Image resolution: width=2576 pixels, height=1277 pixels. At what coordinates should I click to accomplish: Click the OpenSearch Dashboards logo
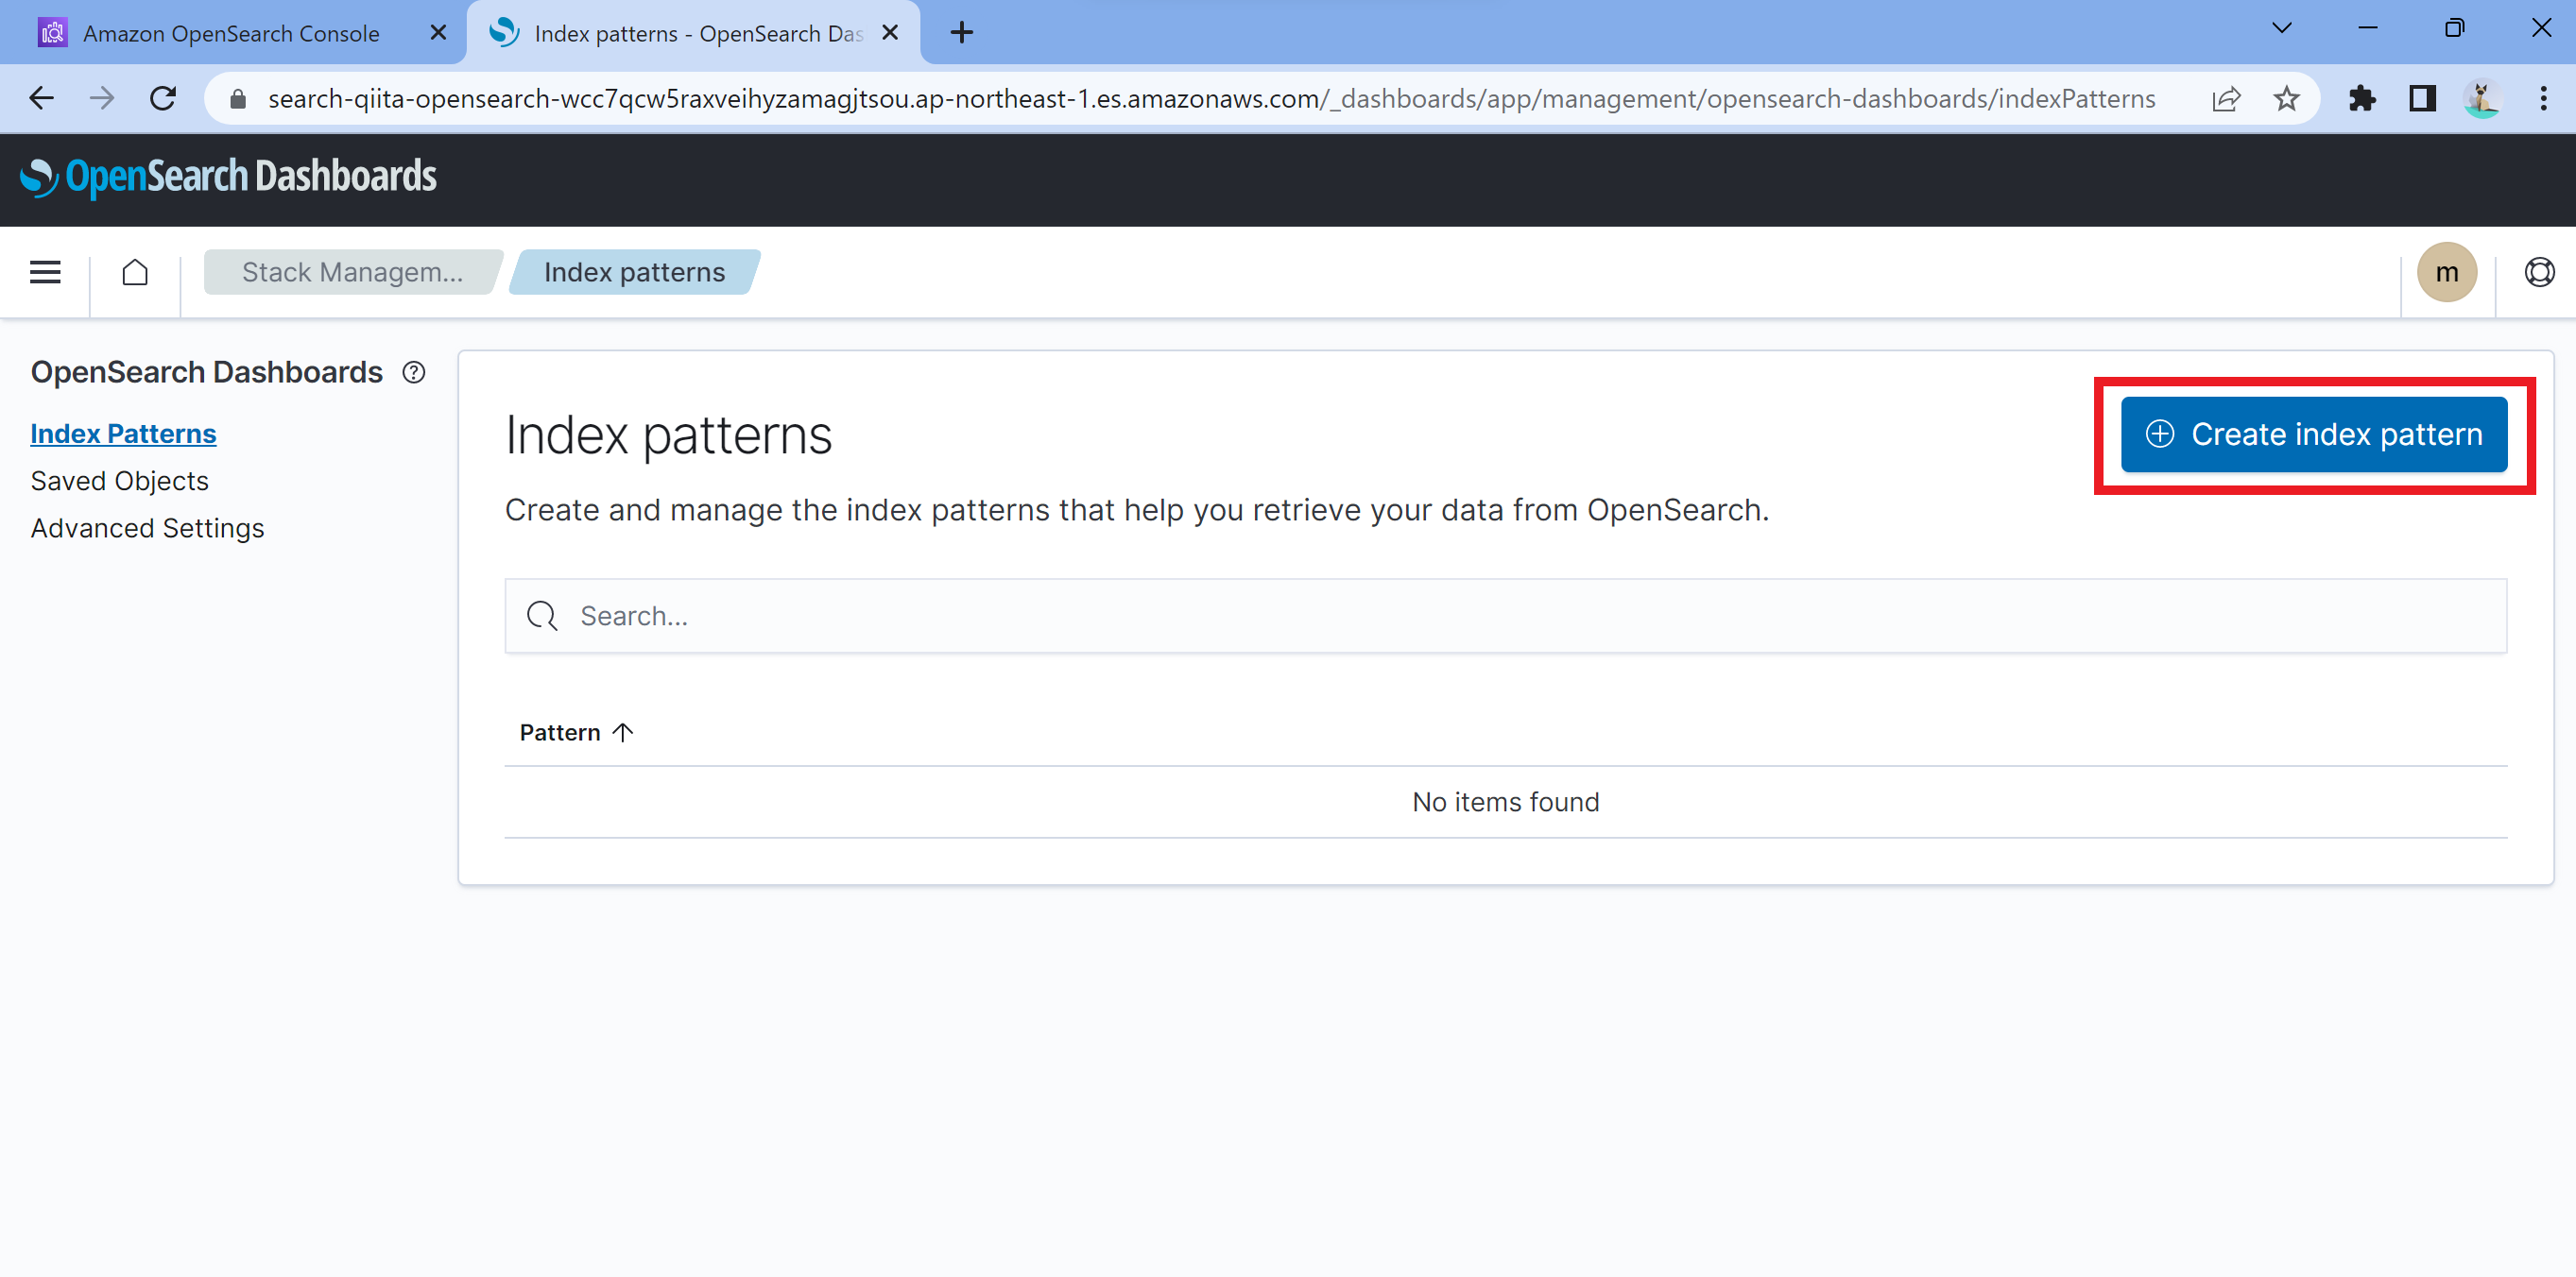228,177
